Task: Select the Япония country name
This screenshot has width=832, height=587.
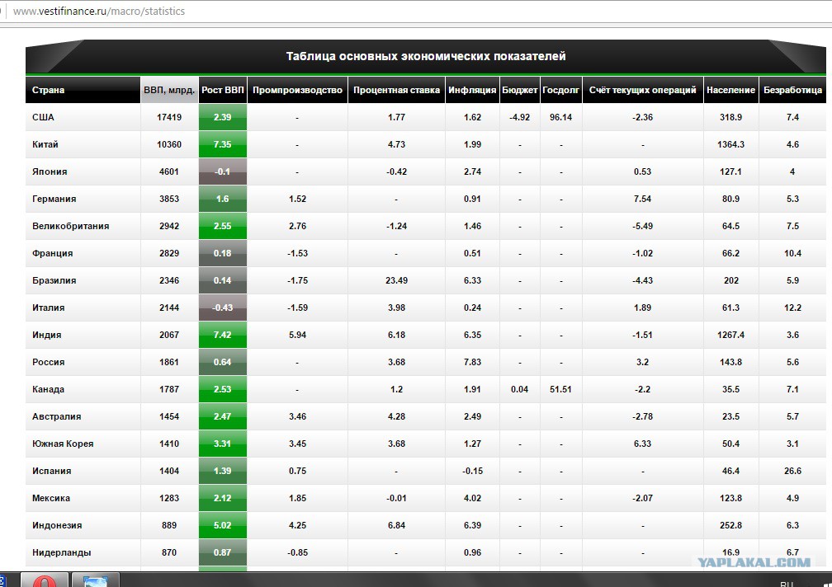Action: coord(50,171)
